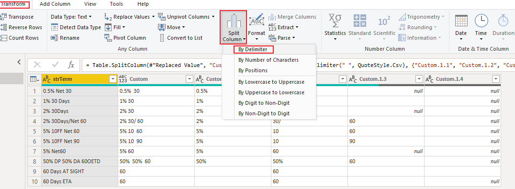Open the Tools tab
The width and height of the screenshot is (515, 189).
[x=117, y=4]
